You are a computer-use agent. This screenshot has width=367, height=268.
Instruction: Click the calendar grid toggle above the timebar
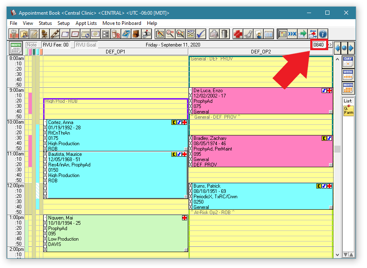point(16,49)
